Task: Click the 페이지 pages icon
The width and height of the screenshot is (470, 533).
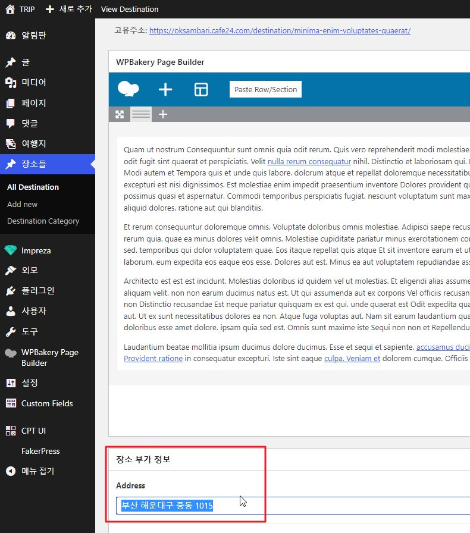Action: pos(11,103)
